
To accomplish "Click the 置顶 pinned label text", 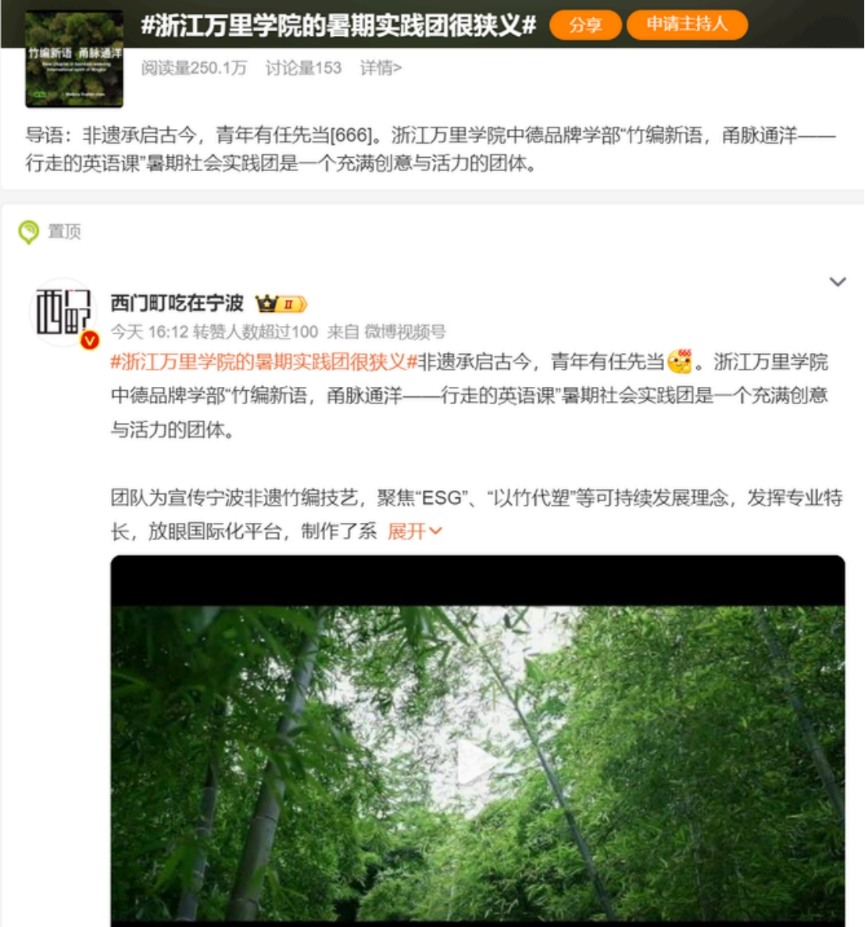I will point(64,231).
